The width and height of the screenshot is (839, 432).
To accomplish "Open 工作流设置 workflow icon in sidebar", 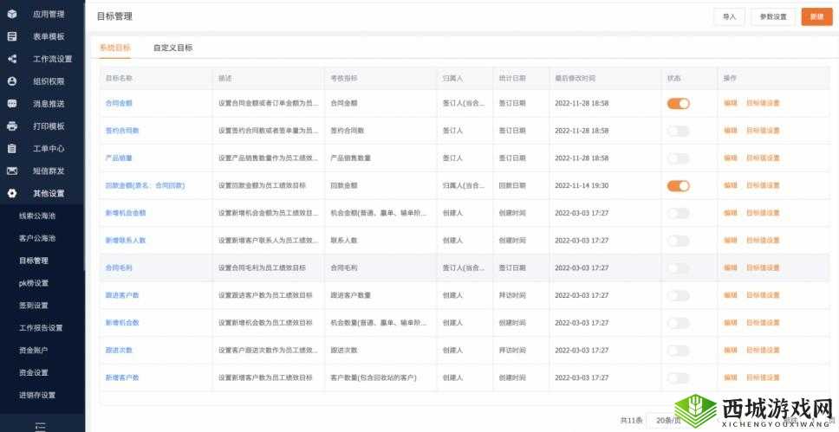I will [12, 59].
